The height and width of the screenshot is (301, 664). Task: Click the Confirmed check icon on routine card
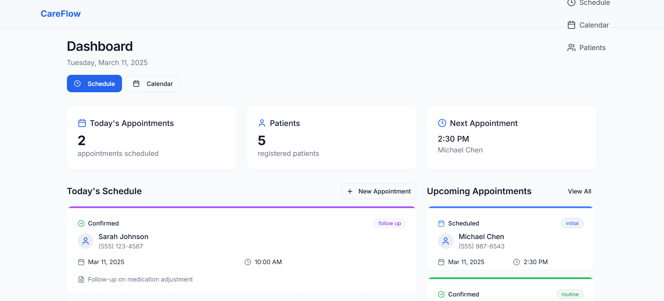tap(441, 294)
